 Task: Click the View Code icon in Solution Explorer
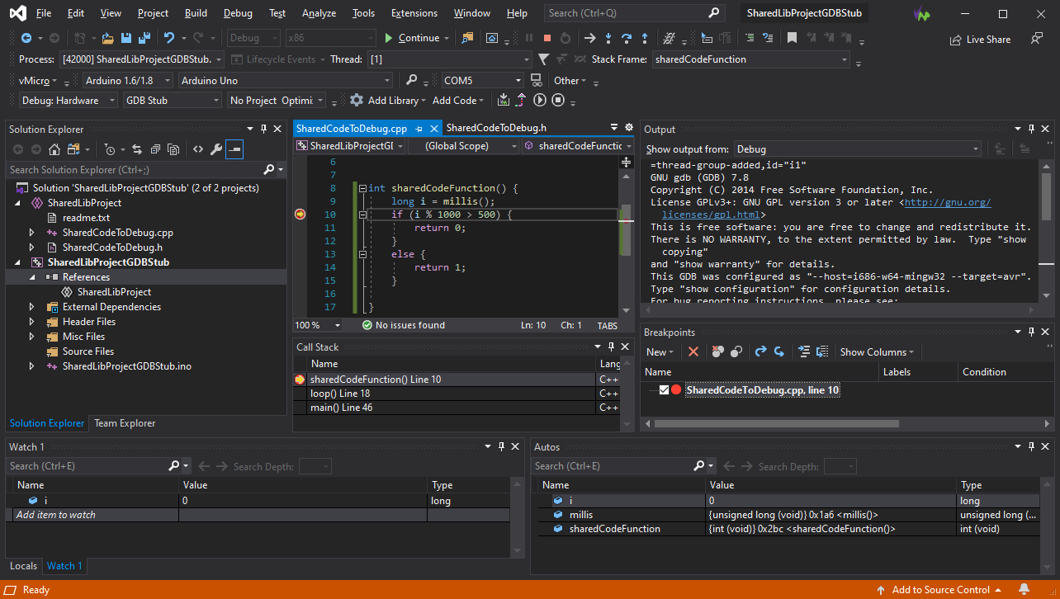click(x=198, y=149)
